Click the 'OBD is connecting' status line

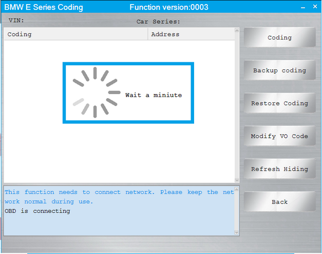(37, 211)
